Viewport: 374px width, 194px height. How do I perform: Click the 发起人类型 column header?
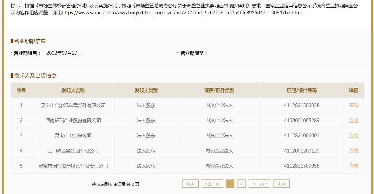click(146, 90)
